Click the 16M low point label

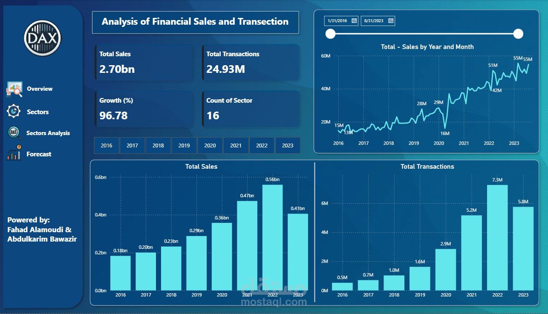pos(444,133)
